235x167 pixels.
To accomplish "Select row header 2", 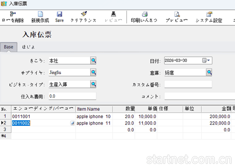I will tap(6, 123).
